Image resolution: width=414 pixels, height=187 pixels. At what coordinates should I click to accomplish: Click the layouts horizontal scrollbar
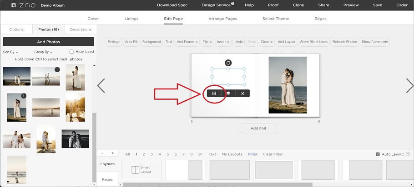(x=218, y=185)
